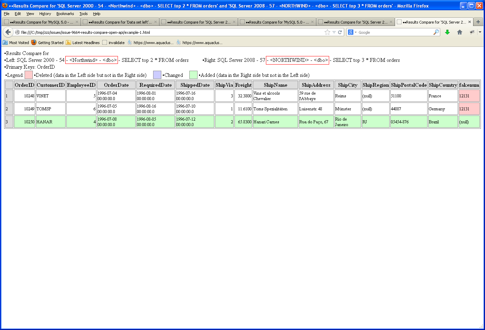This screenshot has width=485, height=330.
Task: Close the currently active Results Compare tab
Action: [x=470, y=22]
